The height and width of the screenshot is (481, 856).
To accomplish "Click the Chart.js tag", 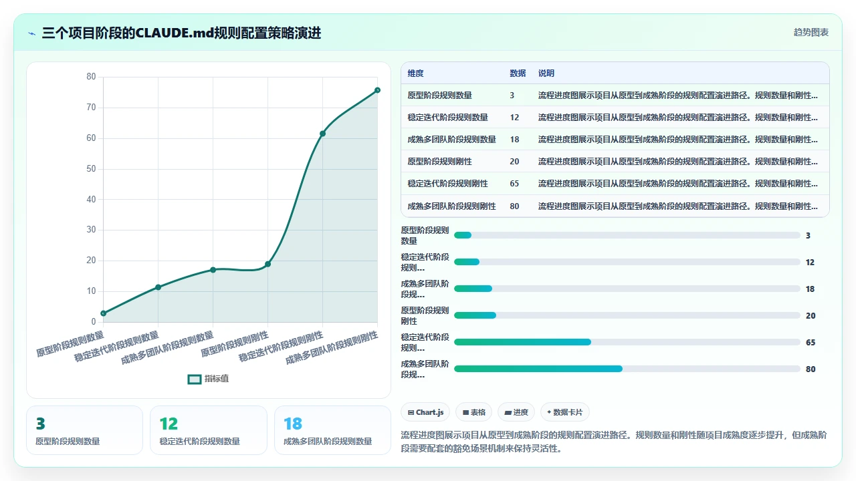I will coord(425,412).
